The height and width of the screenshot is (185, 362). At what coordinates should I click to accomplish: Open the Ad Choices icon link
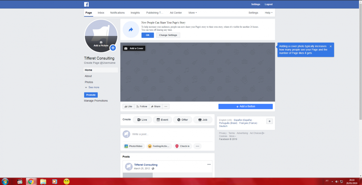coord(263,133)
